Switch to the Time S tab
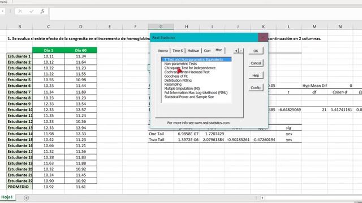Screen dimensions: 362x203 click(x=178, y=51)
